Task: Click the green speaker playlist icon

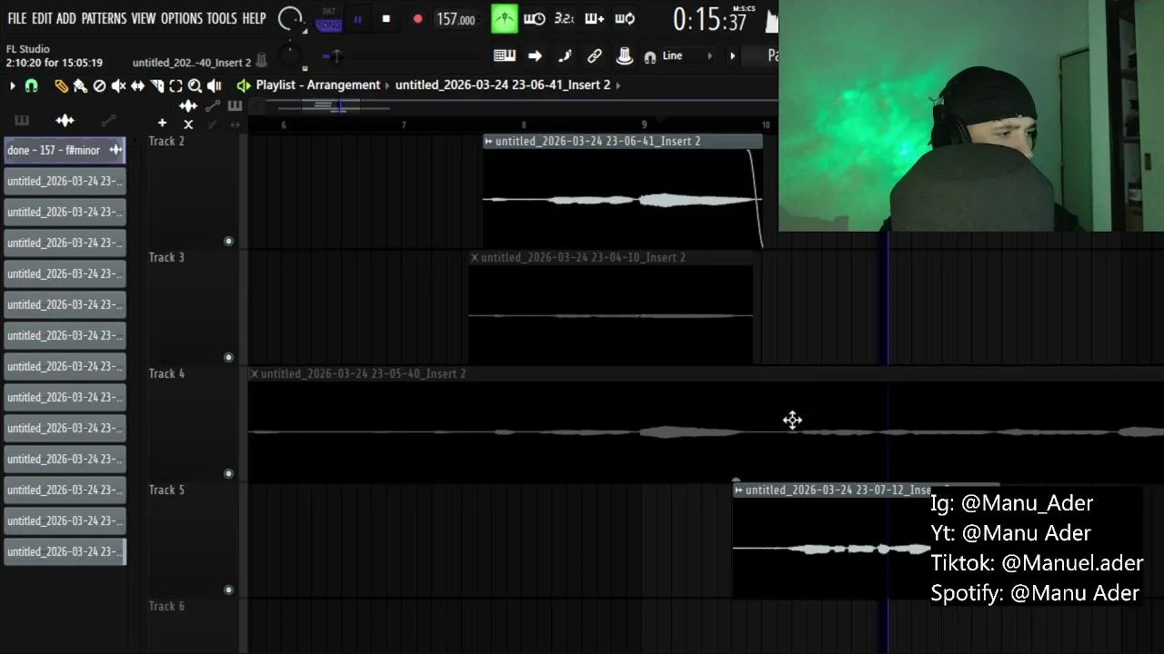Action: 243,85
